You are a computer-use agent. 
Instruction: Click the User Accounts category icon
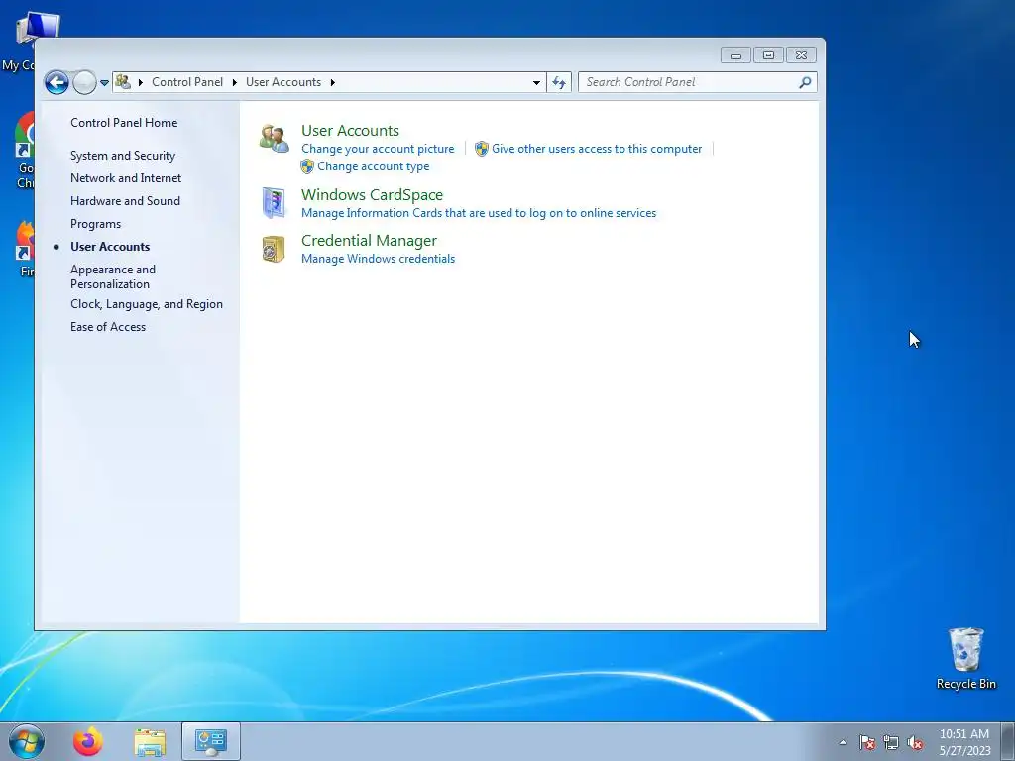(274, 139)
